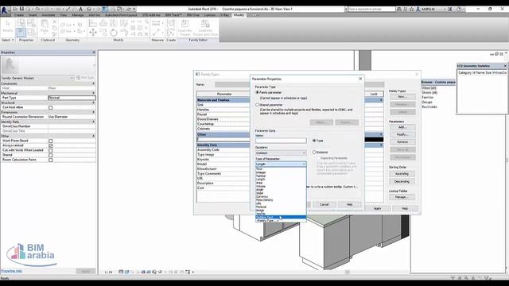Toggle Cut with Voids When Loaded checkbox

pos(51,150)
